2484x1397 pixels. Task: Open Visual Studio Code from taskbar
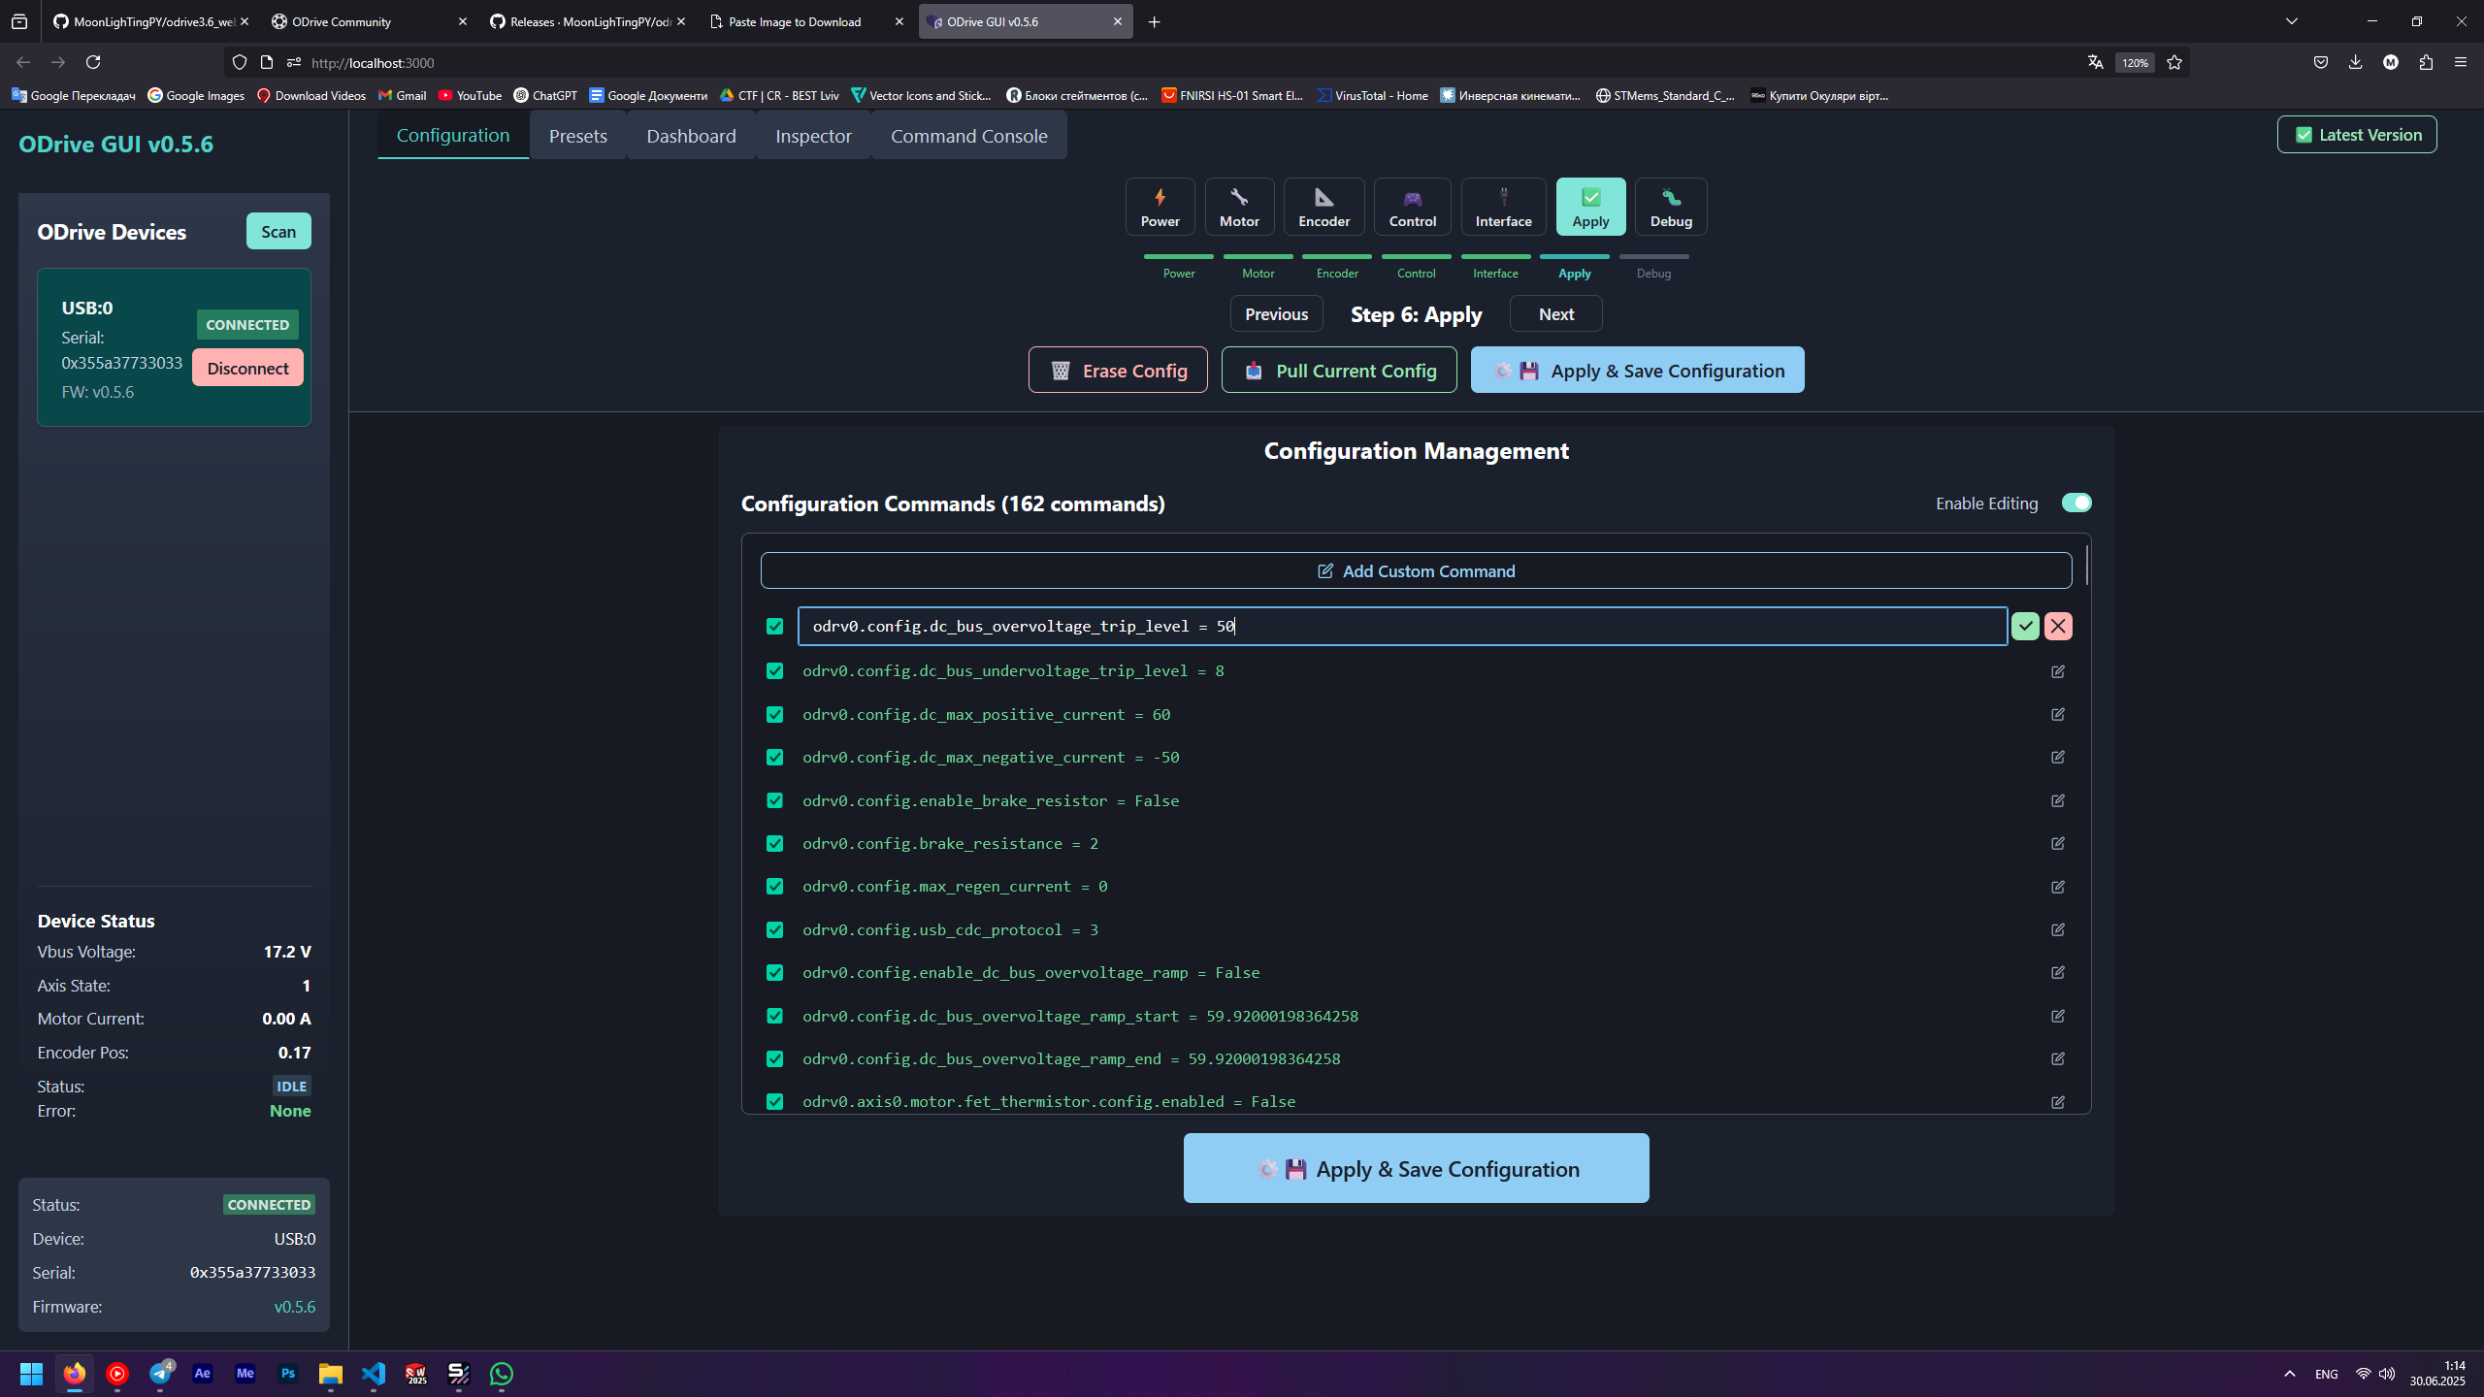(x=374, y=1374)
